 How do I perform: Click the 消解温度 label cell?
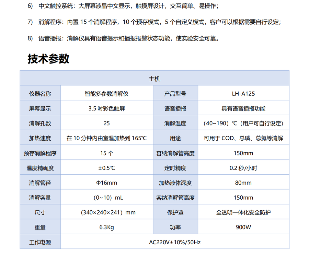[x=175, y=122]
